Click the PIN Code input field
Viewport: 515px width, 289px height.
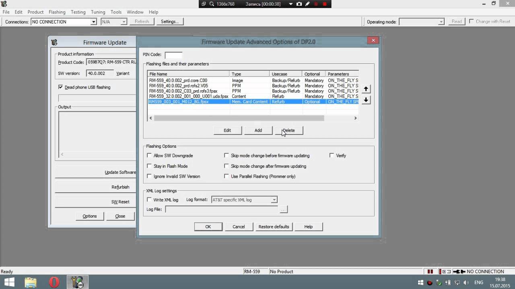[x=173, y=55]
